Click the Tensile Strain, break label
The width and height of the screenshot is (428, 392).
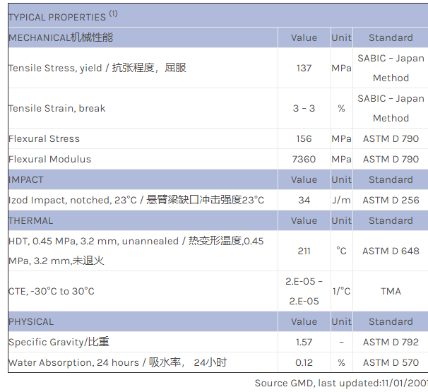(57, 108)
